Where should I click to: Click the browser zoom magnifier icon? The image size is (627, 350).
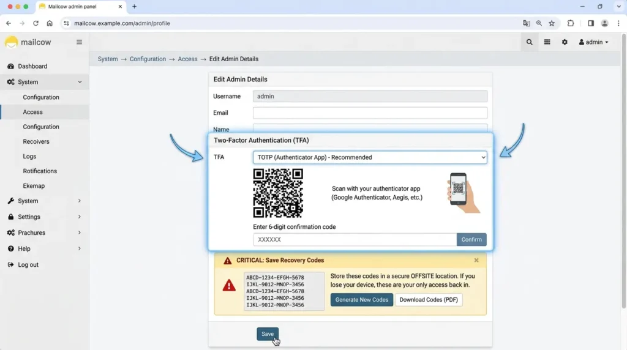[539, 23]
